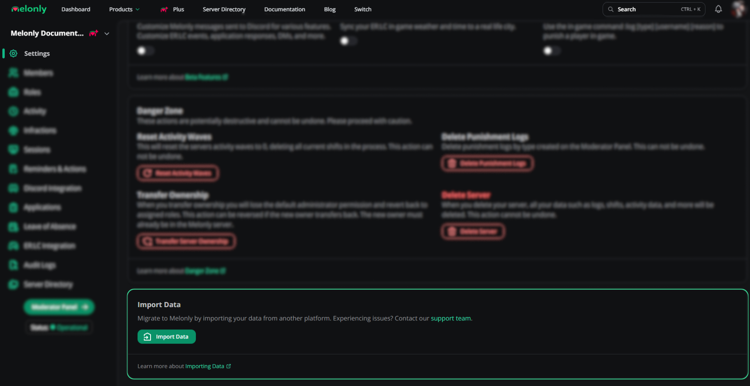This screenshot has width=750, height=386.
Task: Open the Switch page
Action: tap(363, 9)
